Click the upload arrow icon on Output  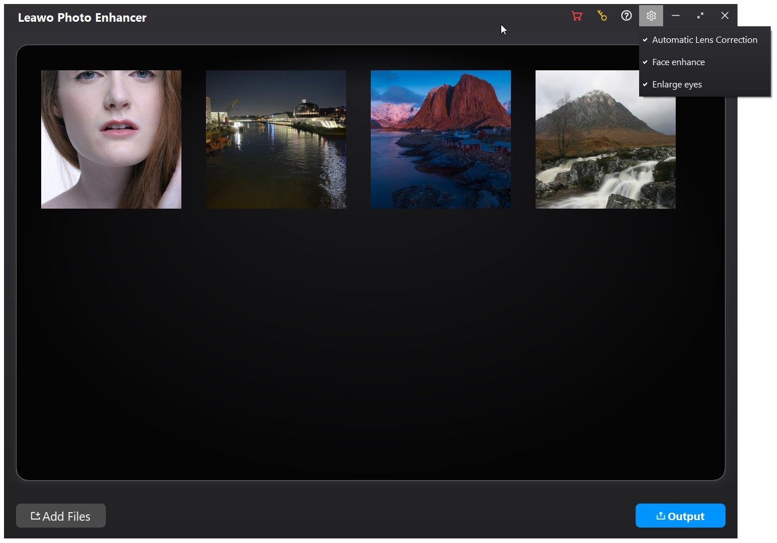click(x=660, y=516)
